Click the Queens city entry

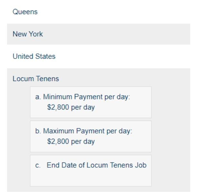[x=25, y=12]
